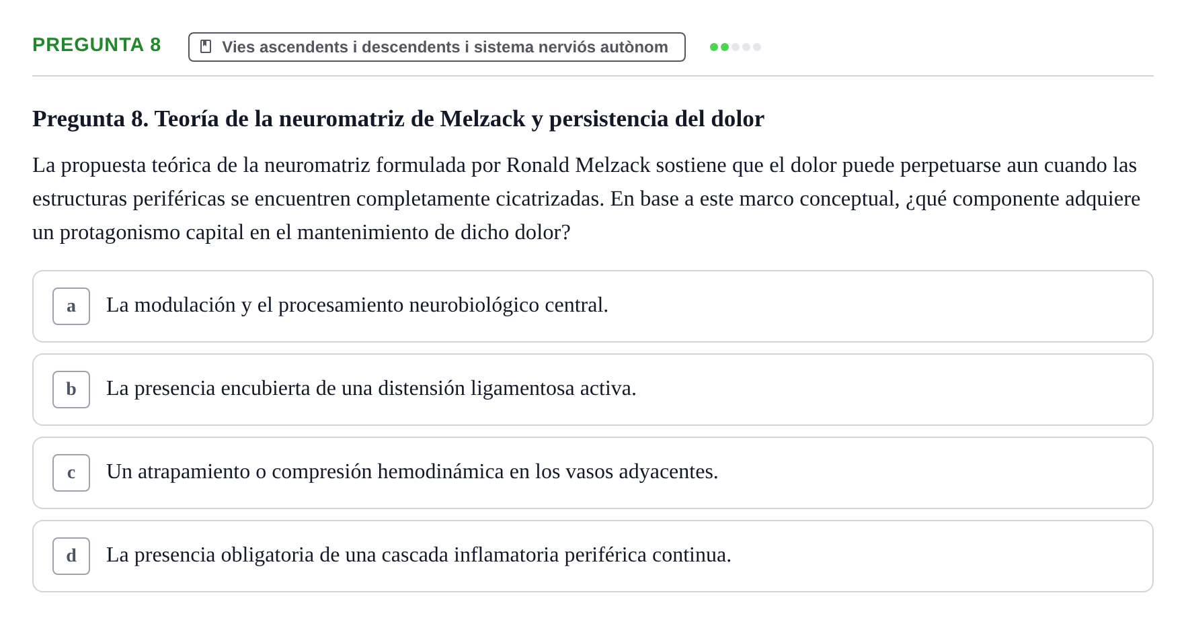Choose 'La presencia encubierta de una distensión ligamentosa'

tap(593, 390)
